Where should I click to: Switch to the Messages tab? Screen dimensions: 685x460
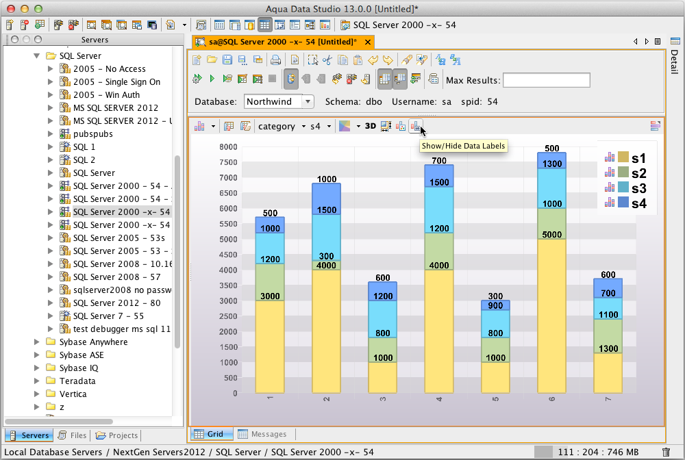[261, 434]
